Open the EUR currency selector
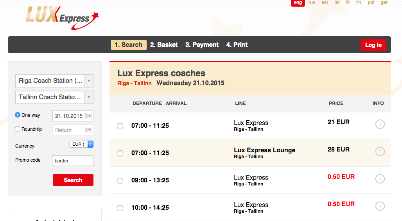This screenshot has width=402, height=221. pos(81,144)
